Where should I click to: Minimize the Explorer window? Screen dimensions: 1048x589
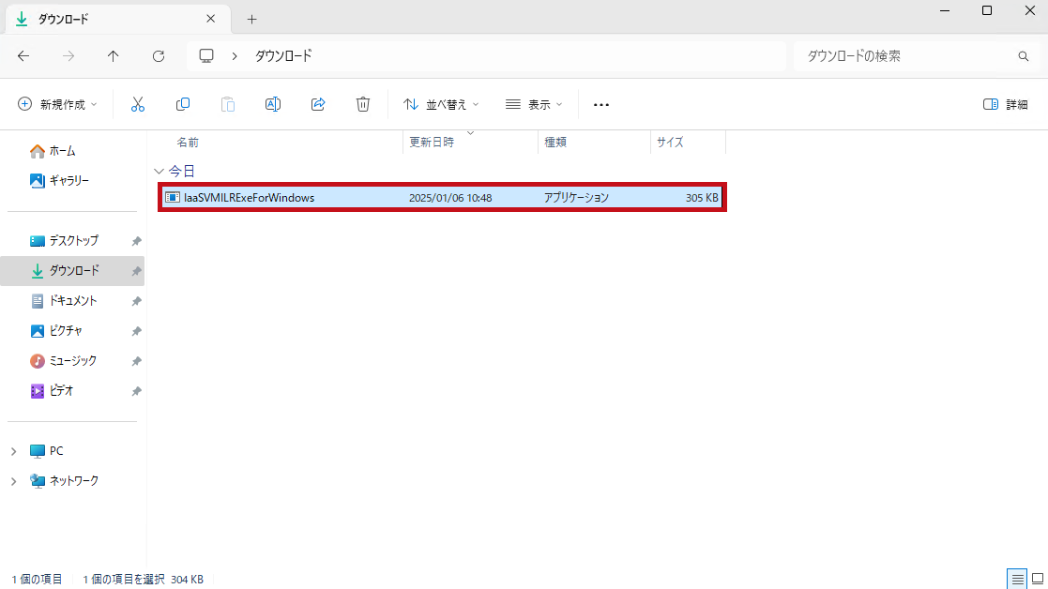pos(945,10)
